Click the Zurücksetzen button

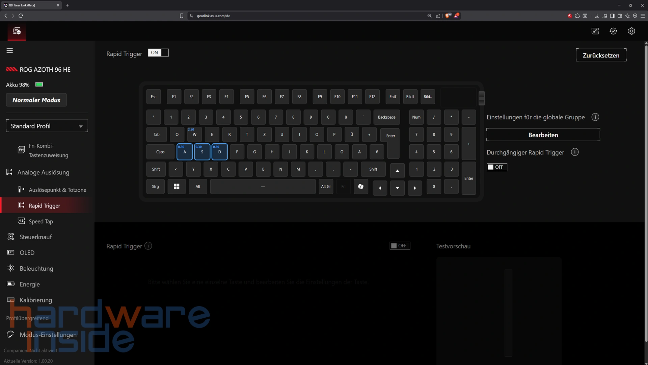[x=601, y=55]
